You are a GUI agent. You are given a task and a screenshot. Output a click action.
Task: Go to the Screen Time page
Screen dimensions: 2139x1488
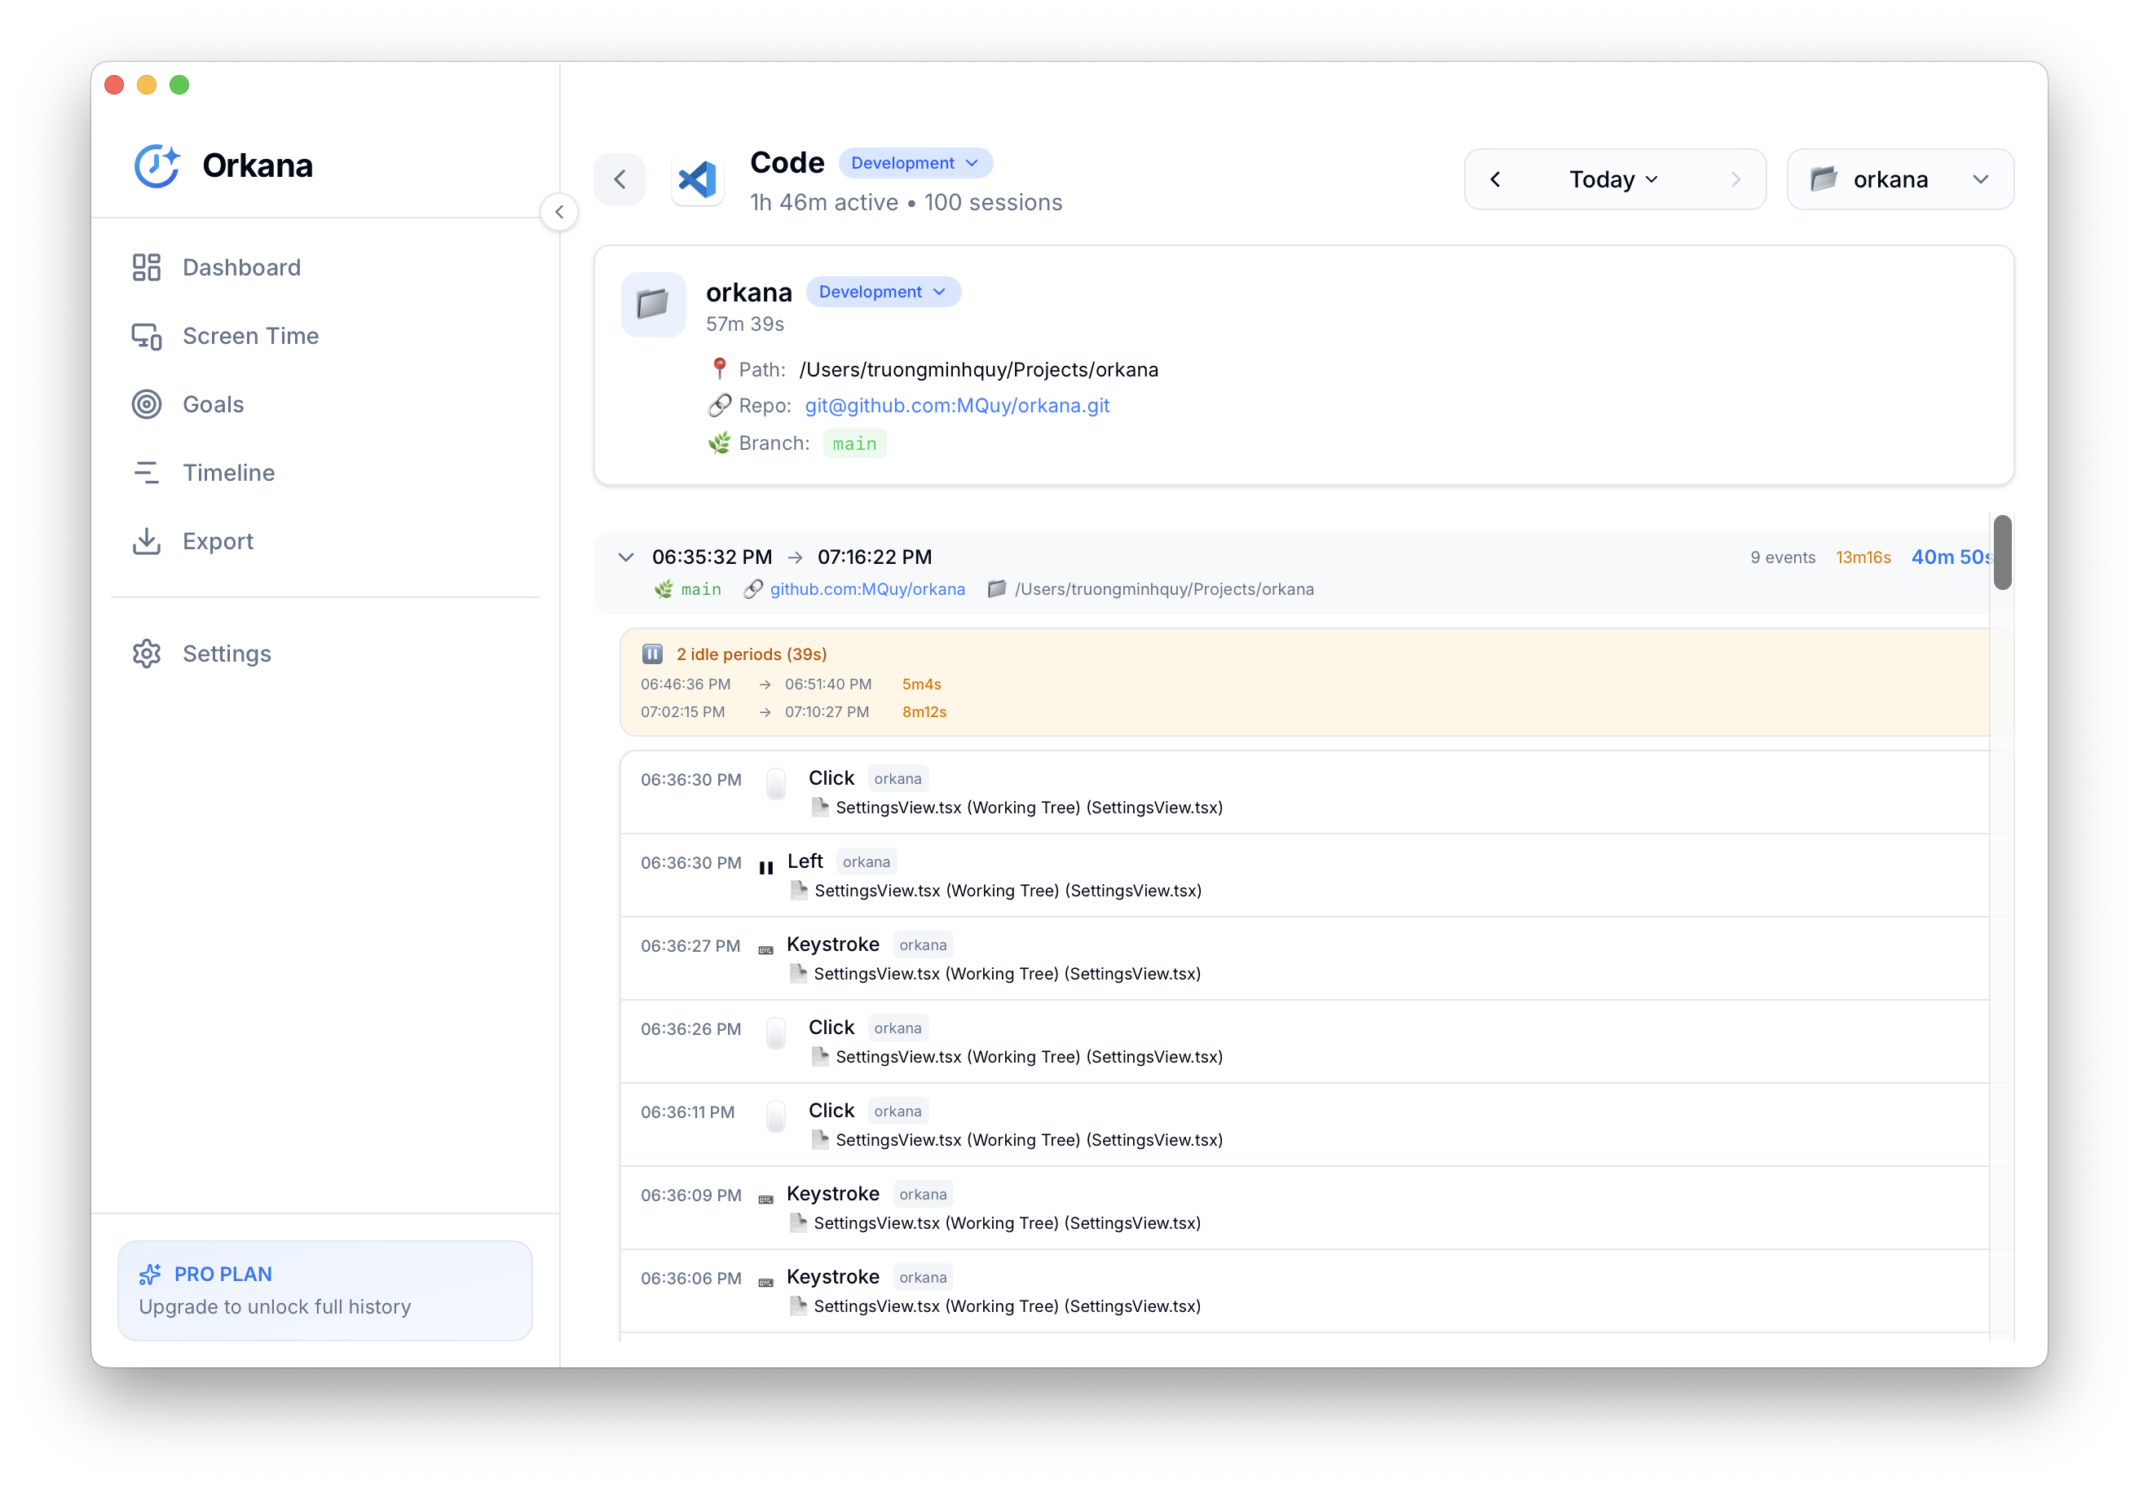[x=249, y=337]
